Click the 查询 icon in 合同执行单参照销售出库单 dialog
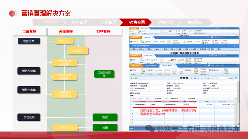The width and height of the screenshot is (248, 139). [162, 49]
